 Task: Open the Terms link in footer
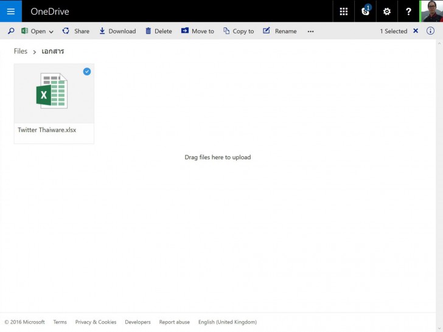(60, 322)
